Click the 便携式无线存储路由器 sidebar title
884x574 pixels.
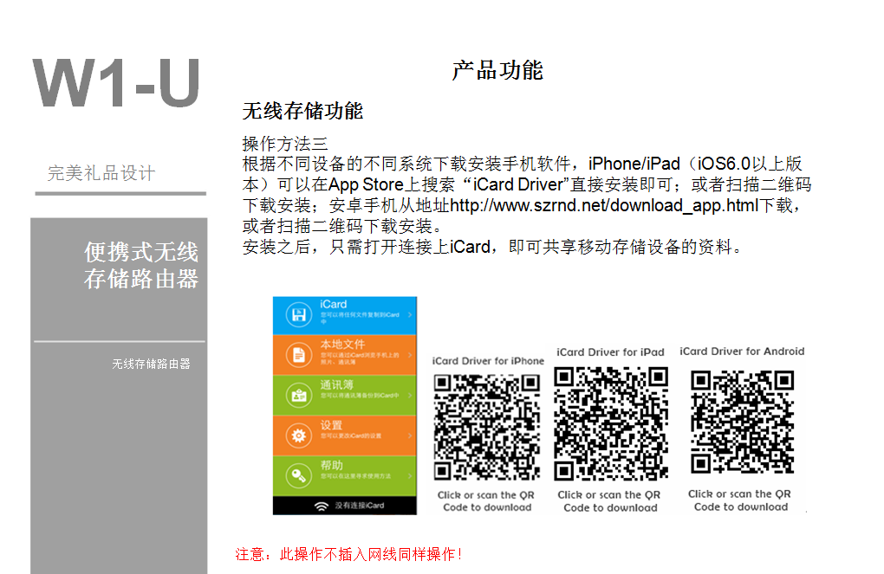141,265
